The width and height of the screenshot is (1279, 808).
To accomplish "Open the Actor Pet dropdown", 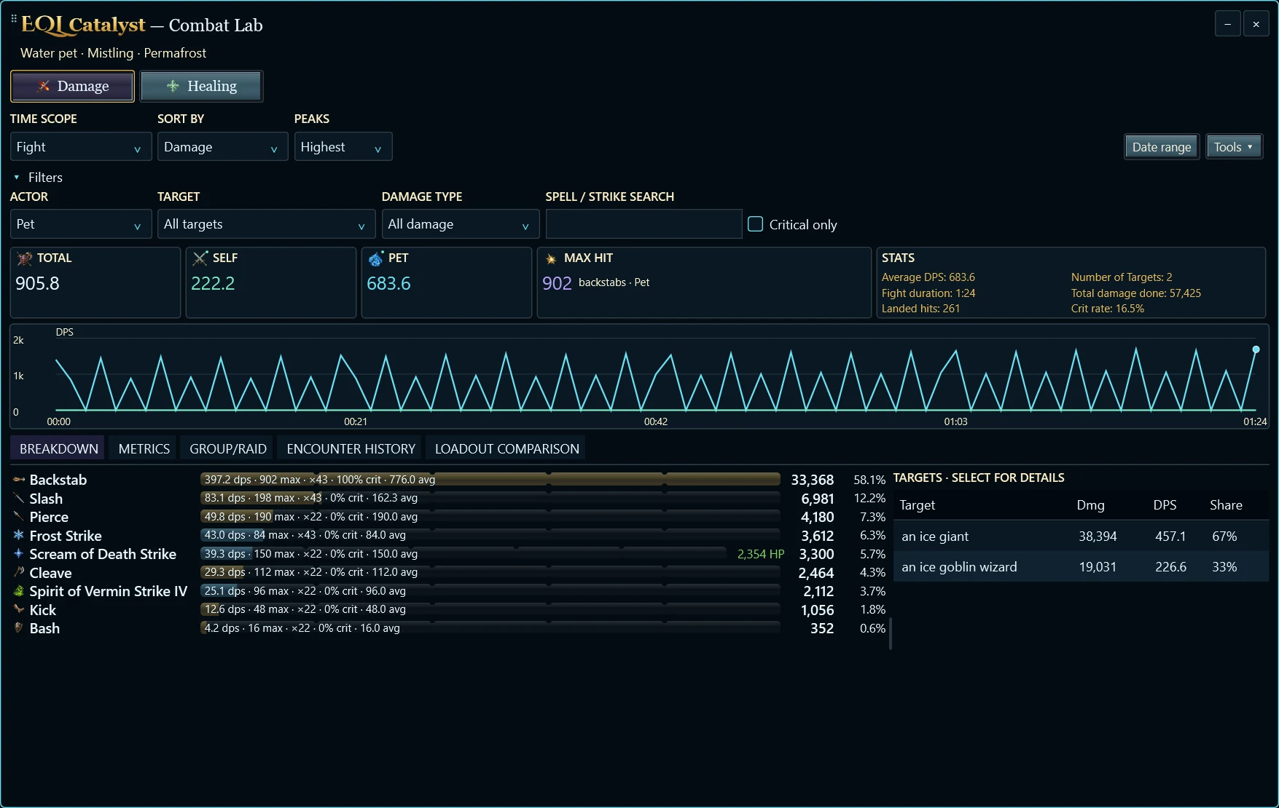I will point(80,224).
